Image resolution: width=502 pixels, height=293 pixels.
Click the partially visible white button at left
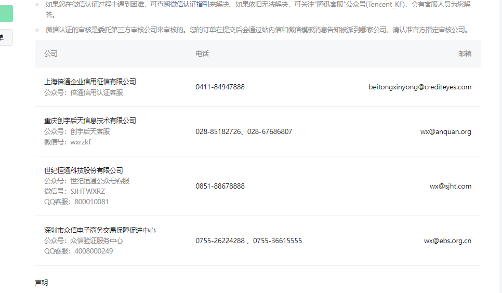tap(6, 37)
